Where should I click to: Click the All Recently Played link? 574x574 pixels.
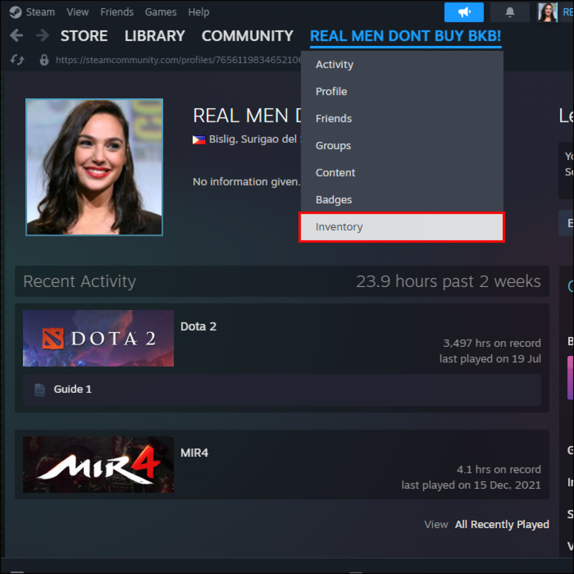(502, 524)
